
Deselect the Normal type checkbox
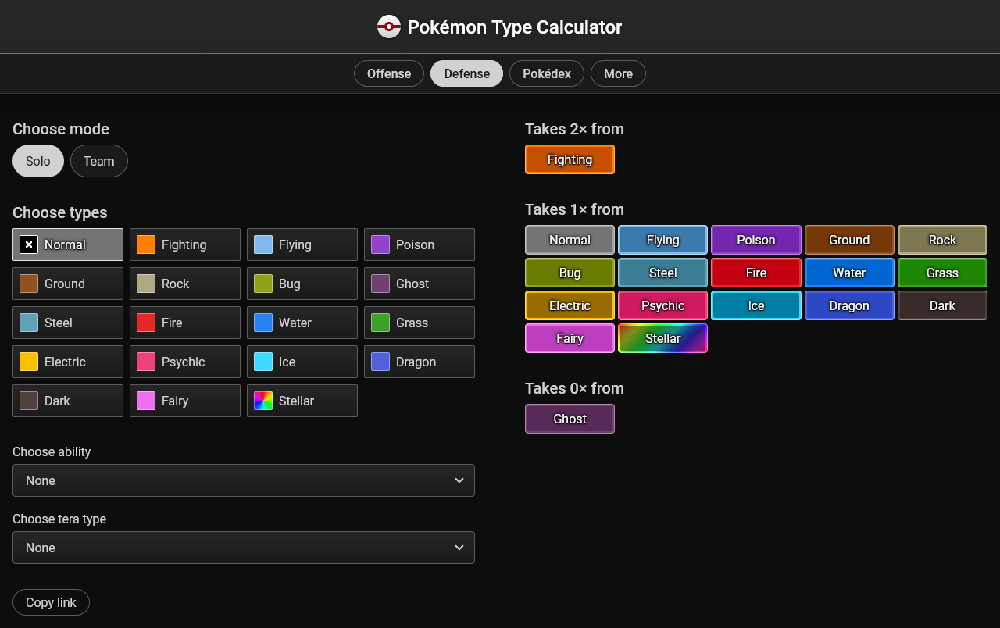pyautogui.click(x=68, y=244)
